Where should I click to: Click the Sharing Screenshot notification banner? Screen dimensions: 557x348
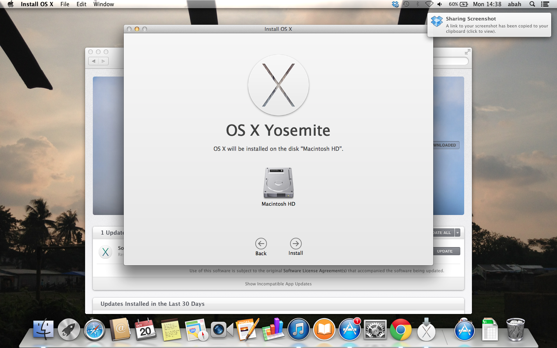(x=489, y=25)
